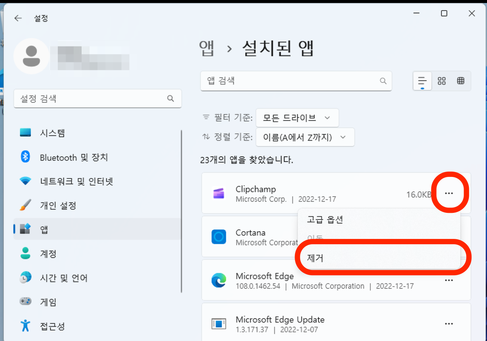
Task: Focus the 앱 검색 input field
Action: coord(296,81)
